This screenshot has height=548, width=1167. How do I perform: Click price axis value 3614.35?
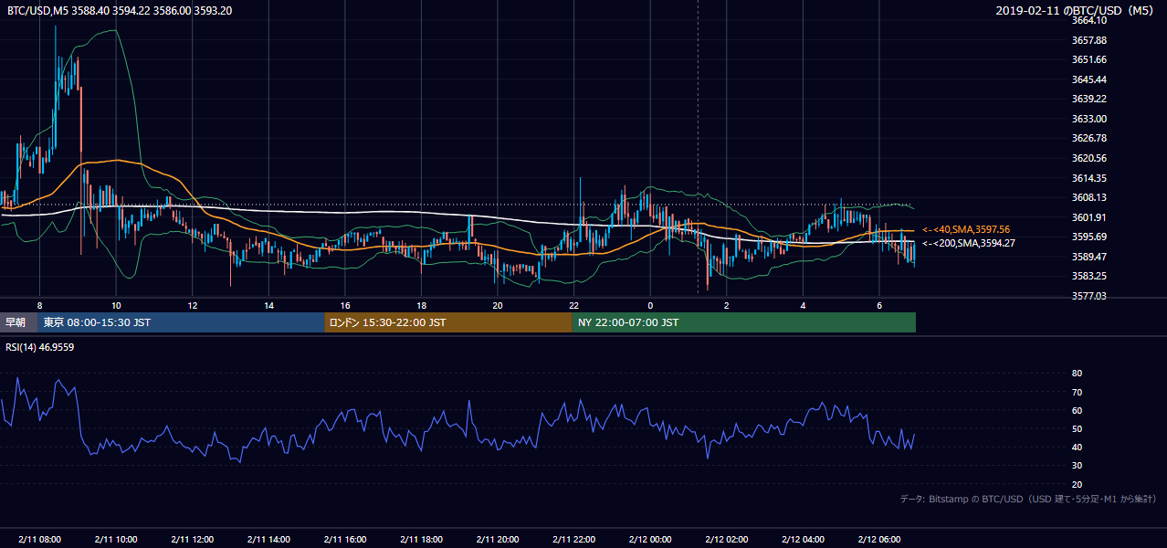click(1088, 178)
